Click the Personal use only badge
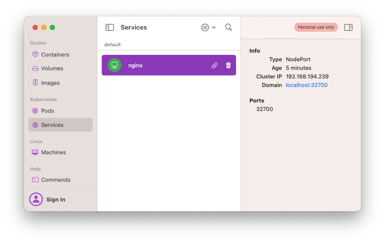Screen dimensions: 385x243 [316, 27]
